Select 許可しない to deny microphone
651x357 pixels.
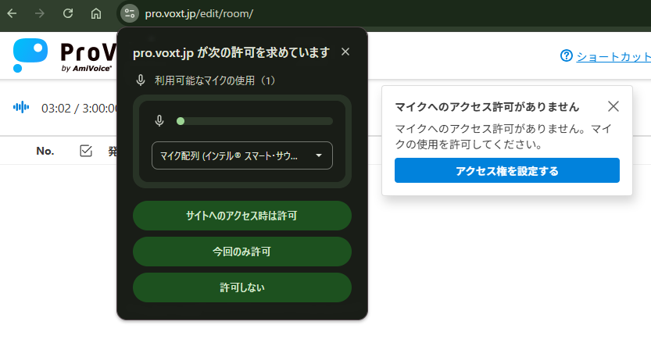[242, 287]
